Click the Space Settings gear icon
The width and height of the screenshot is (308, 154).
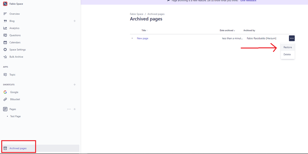click(5, 49)
